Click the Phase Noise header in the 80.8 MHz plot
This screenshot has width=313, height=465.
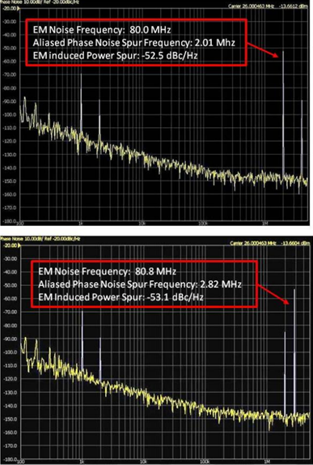point(40,238)
